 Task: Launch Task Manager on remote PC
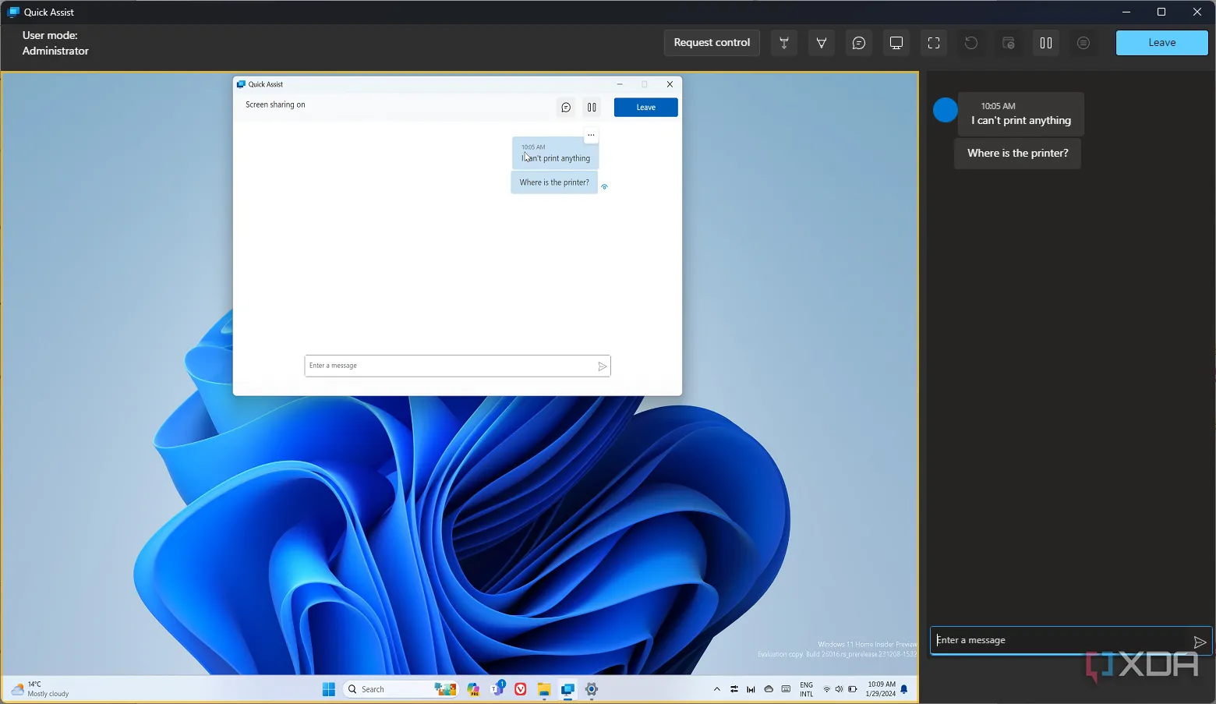[x=1008, y=43]
